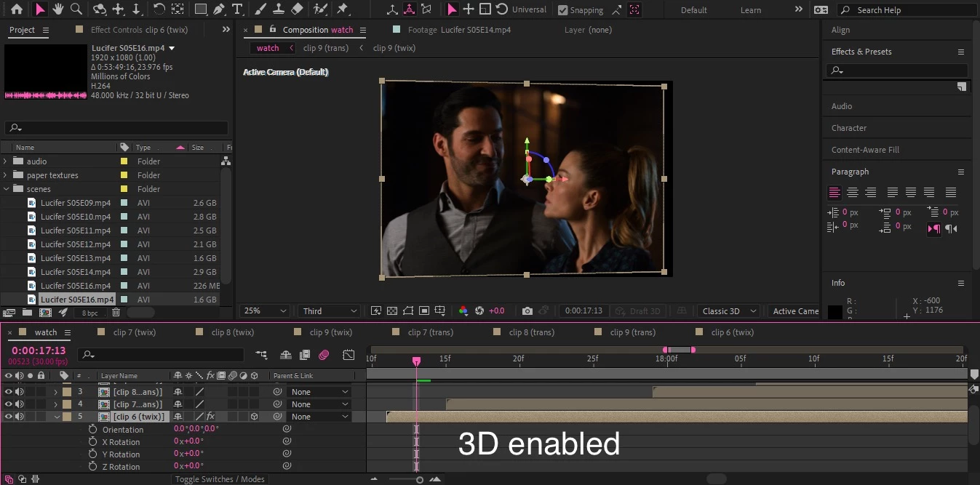The height and width of the screenshot is (485, 980).
Task: Take a snapshot with the camera icon
Action: pos(527,311)
